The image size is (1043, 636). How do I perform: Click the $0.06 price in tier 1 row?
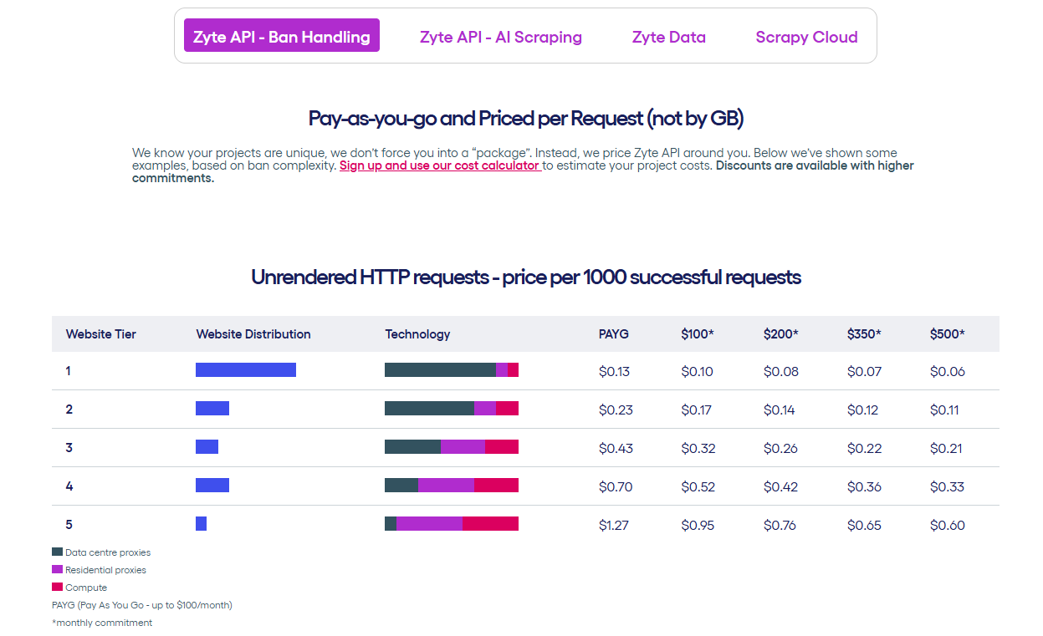pyautogui.click(x=947, y=372)
